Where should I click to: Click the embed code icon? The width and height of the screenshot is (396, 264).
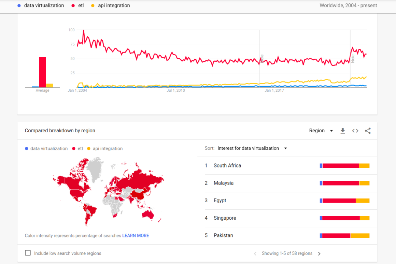(355, 131)
